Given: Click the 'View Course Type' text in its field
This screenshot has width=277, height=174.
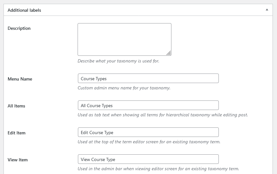Looking at the screenshot, I should point(98,159).
